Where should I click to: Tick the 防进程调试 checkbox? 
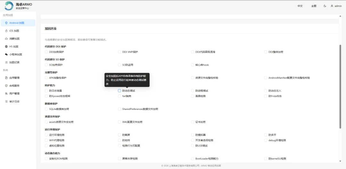(193, 91)
